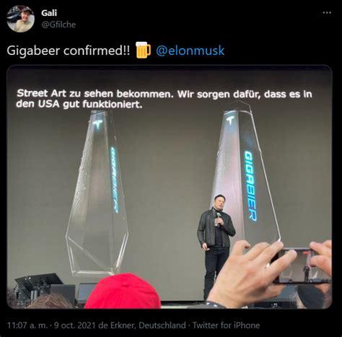Screen dimensions: 342x337
Task: Click the red cap in the foreground
Action: [123, 291]
